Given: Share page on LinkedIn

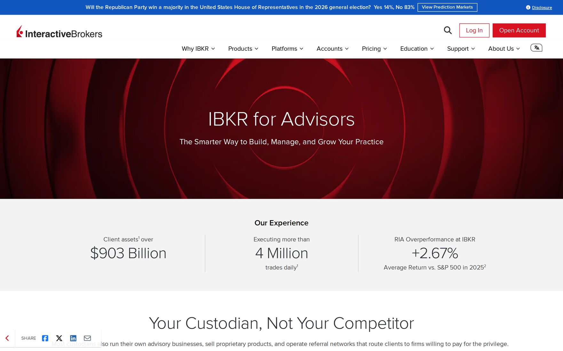Looking at the screenshot, I should [x=73, y=338].
